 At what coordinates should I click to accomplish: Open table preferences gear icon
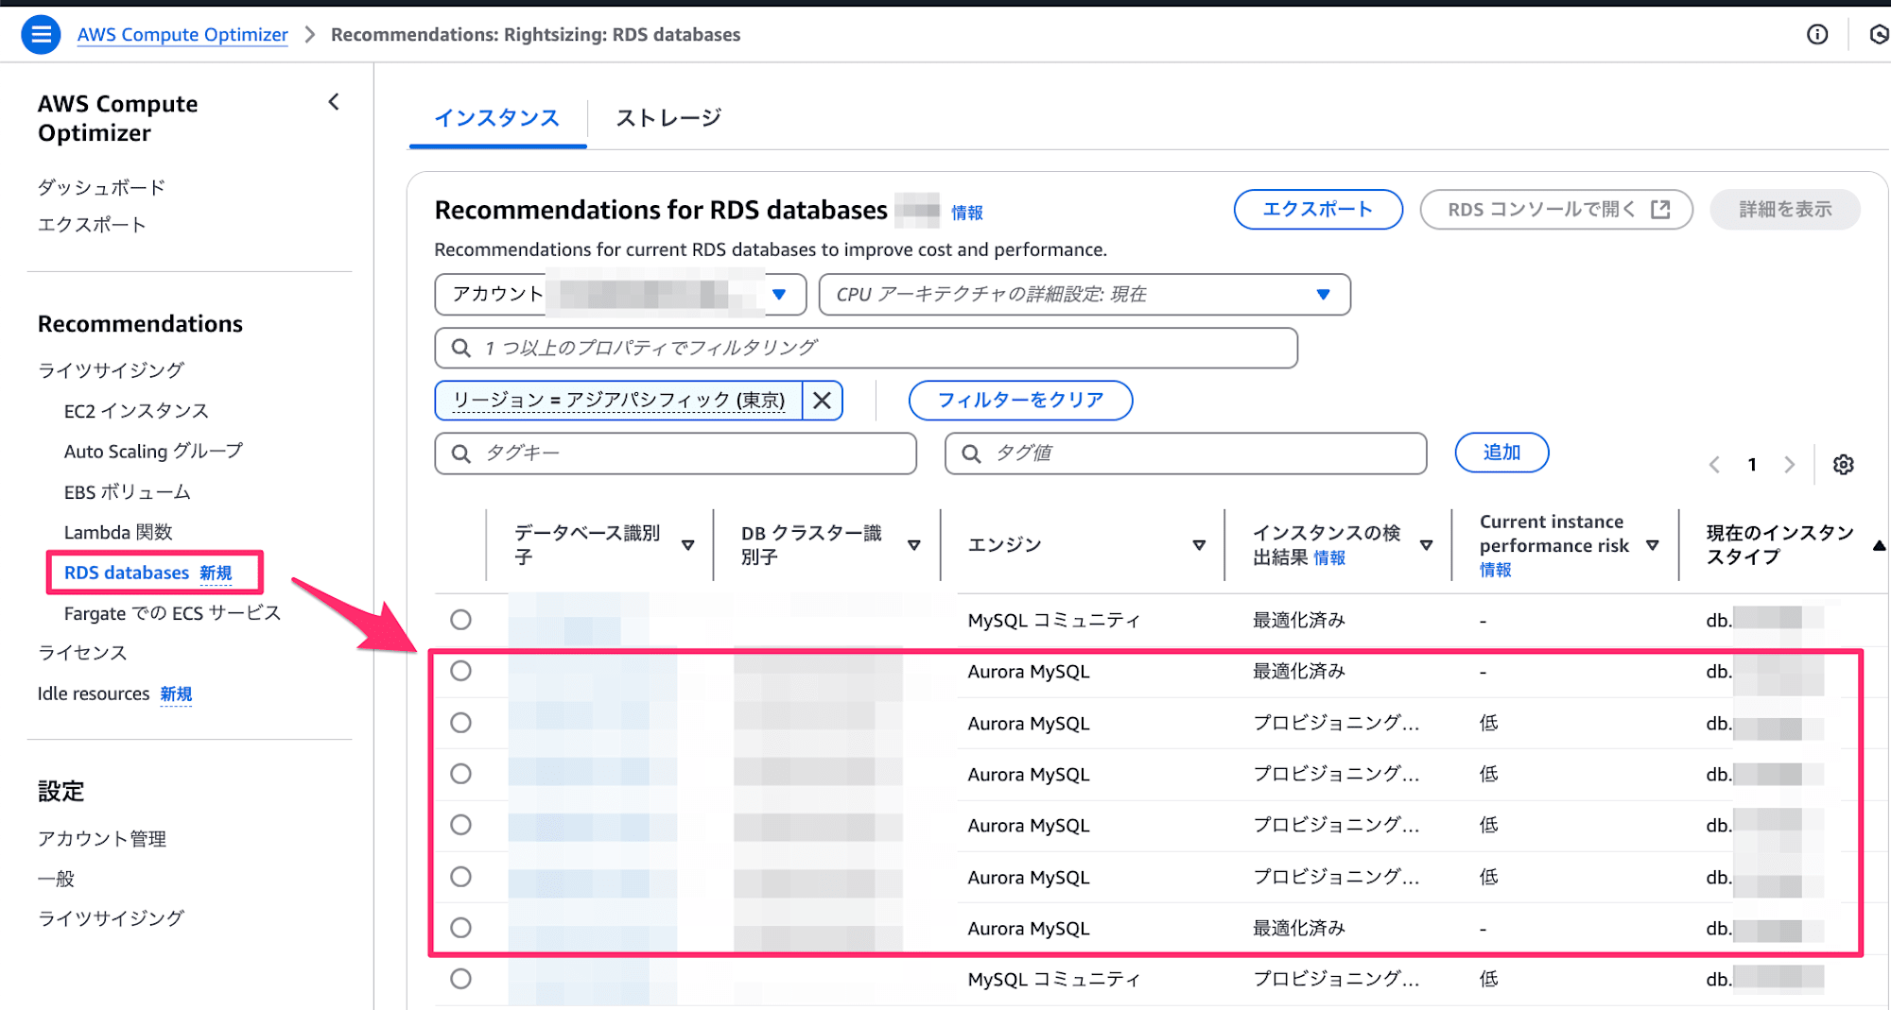[1844, 465]
